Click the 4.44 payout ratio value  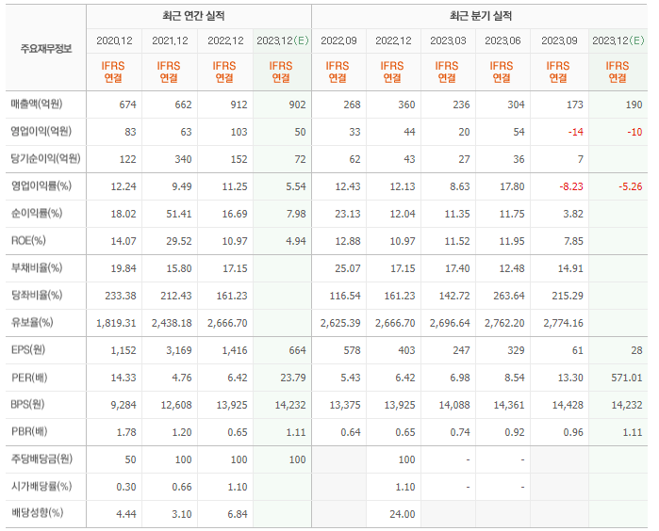(x=126, y=514)
